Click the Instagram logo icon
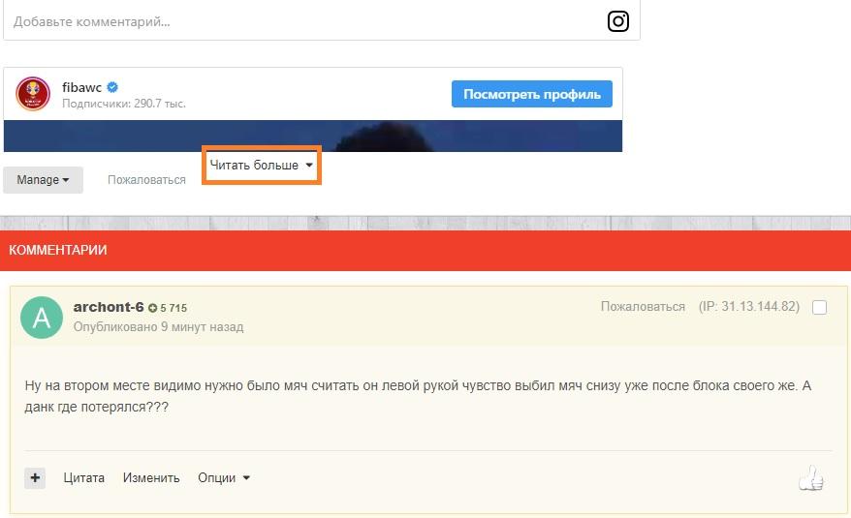 coord(617,20)
